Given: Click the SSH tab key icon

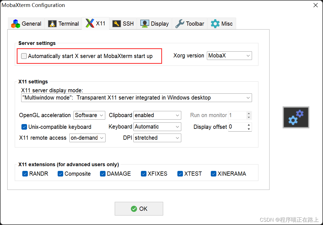Looking at the screenshot, I should (117, 24).
